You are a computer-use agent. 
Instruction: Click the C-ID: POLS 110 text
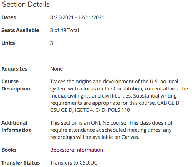[x=112, y=110]
